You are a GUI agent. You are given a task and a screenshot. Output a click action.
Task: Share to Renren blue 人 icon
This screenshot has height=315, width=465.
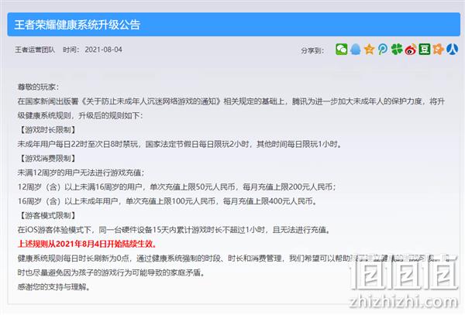[453, 49]
